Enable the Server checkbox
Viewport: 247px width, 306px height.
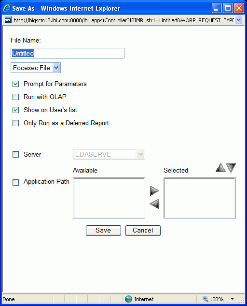(x=15, y=154)
